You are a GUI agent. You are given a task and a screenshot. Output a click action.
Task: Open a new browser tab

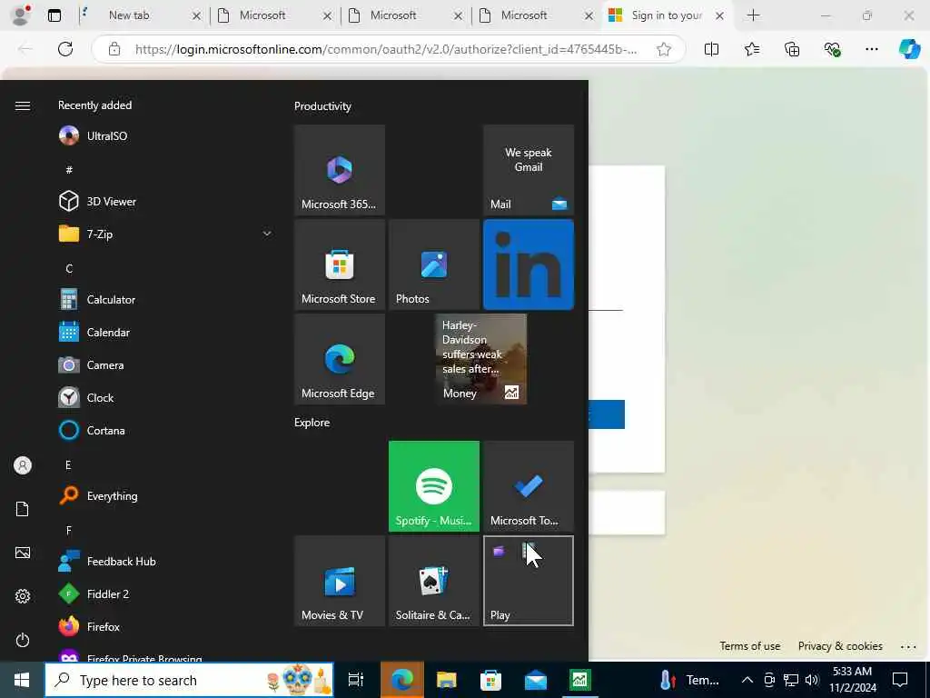click(x=753, y=15)
